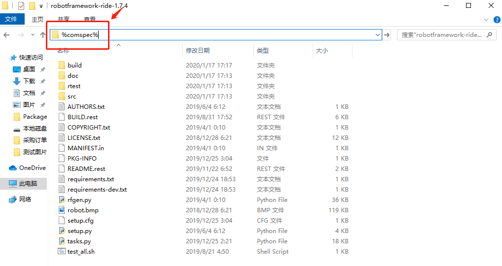Image resolution: width=502 pixels, height=266 pixels.
Task: Click the test_all.sh script icon
Action: click(x=62, y=251)
